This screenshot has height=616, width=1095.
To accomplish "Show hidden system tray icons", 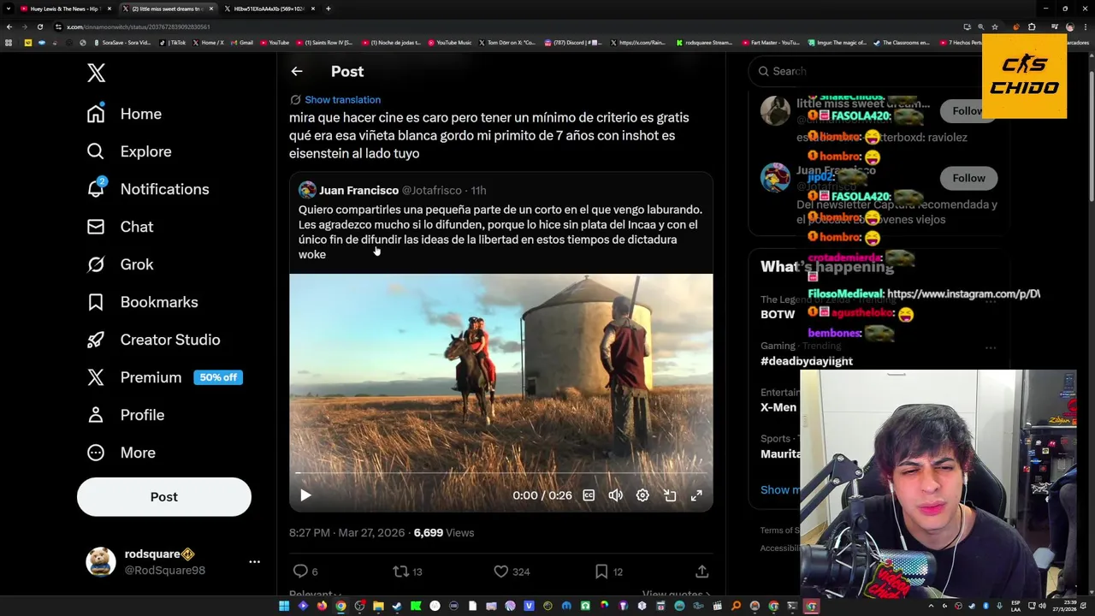I will point(931,607).
